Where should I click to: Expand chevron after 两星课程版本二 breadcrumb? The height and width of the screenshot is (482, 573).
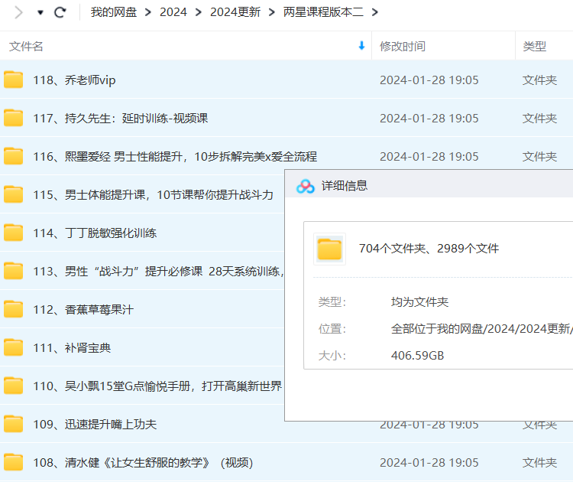374,12
